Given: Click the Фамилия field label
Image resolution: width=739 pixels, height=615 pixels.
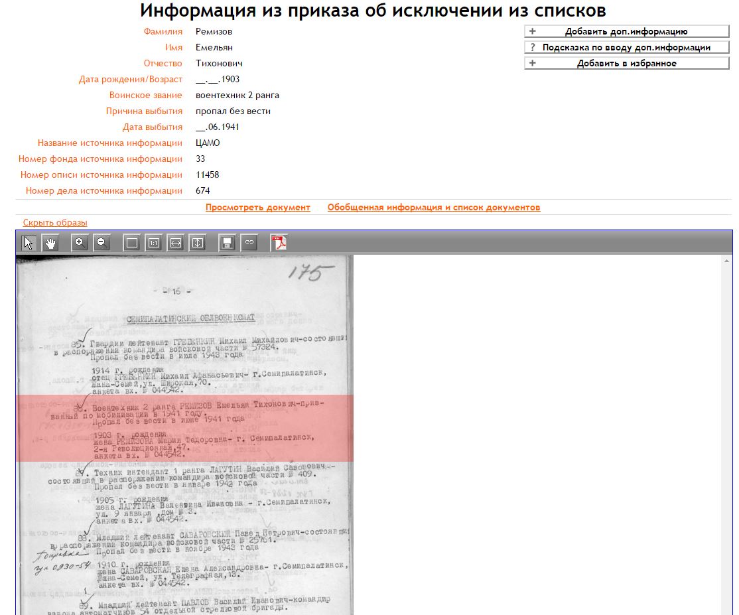Looking at the screenshot, I should coord(163,32).
